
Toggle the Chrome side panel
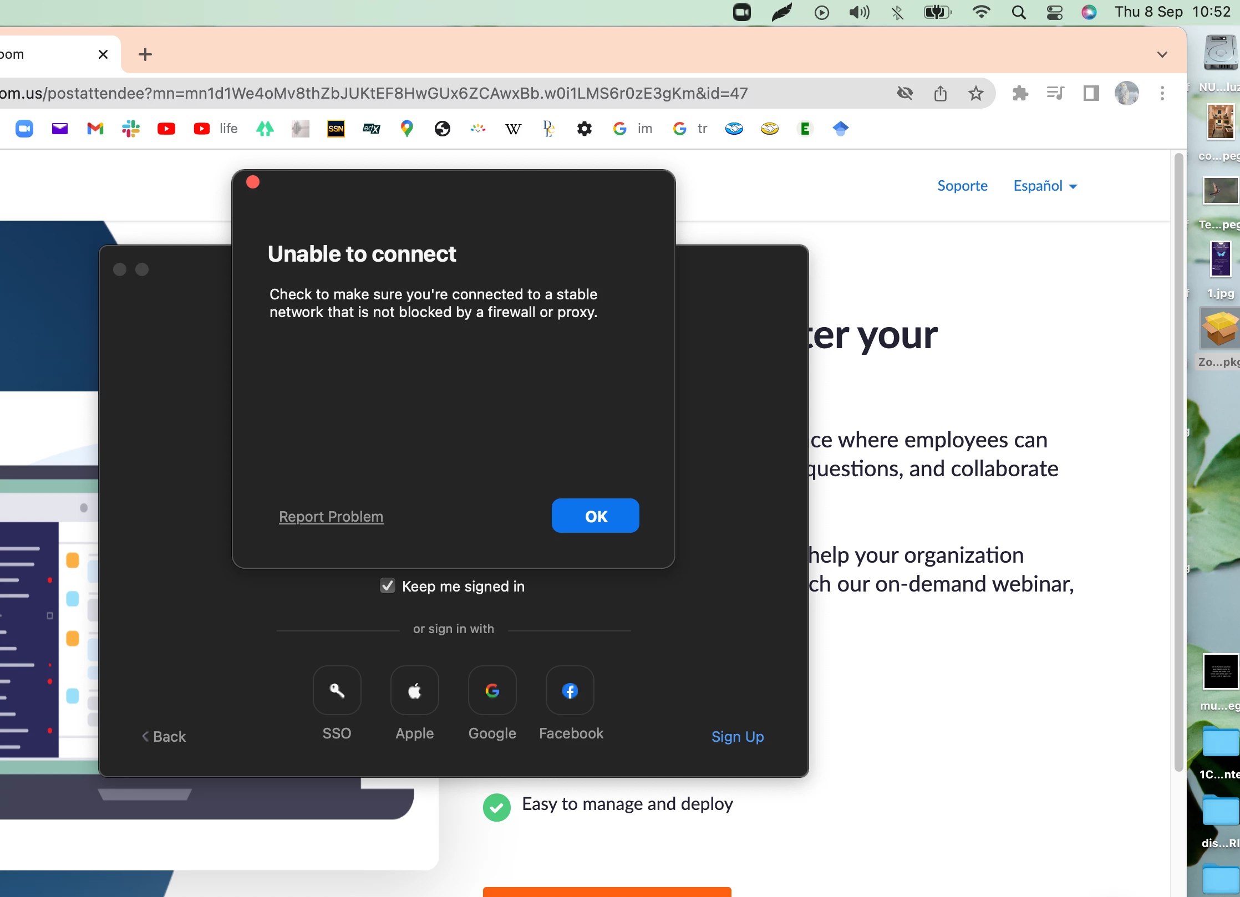(x=1091, y=93)
